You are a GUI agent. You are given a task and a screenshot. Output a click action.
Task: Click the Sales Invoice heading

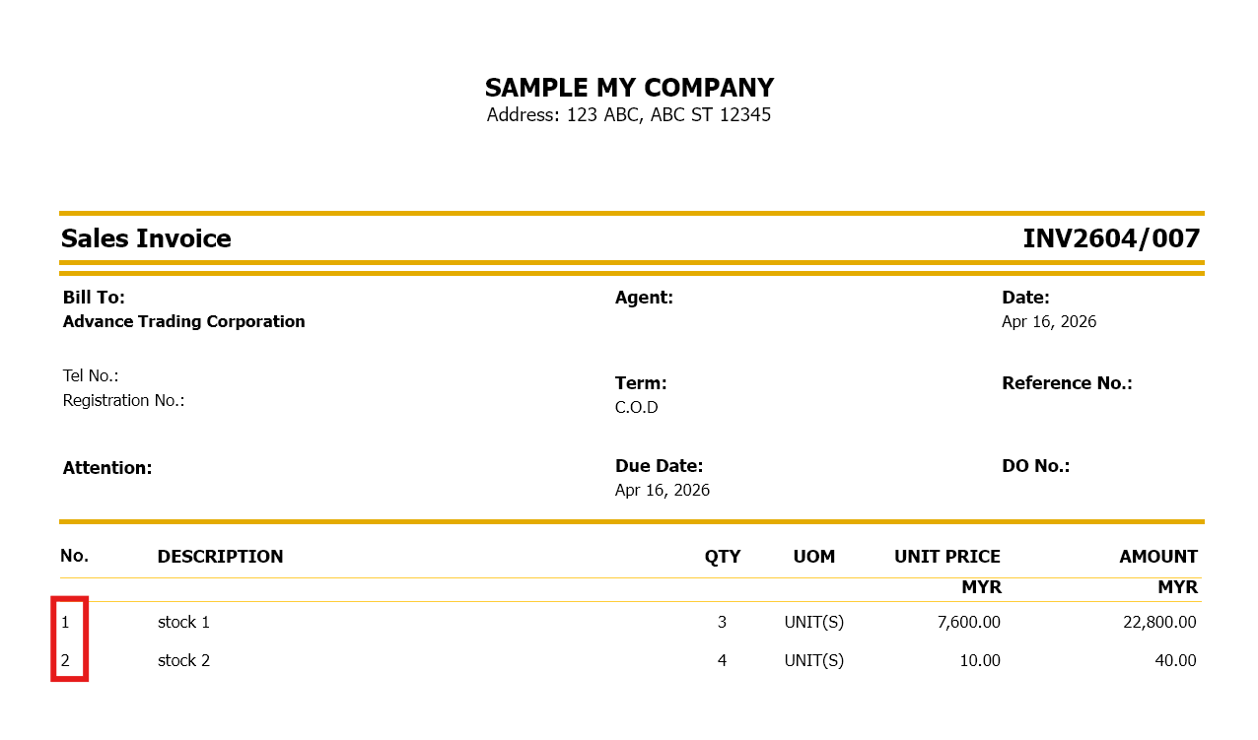point(146,238)
